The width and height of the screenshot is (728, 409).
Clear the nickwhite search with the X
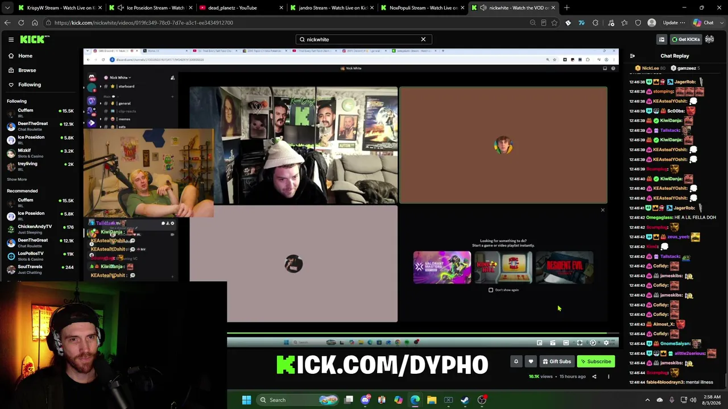click(423, 39)
